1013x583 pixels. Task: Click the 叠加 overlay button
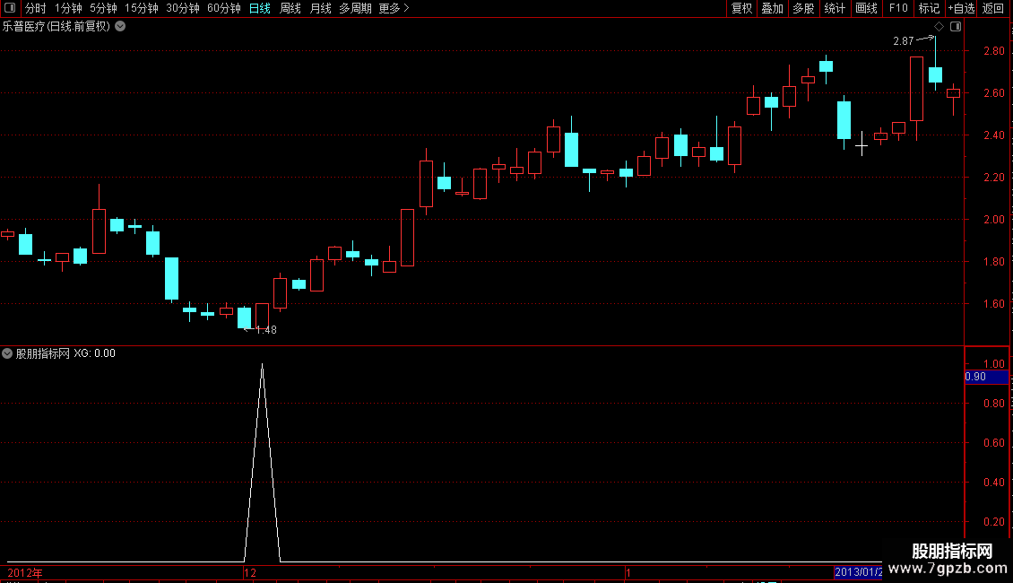coord(773,8)
